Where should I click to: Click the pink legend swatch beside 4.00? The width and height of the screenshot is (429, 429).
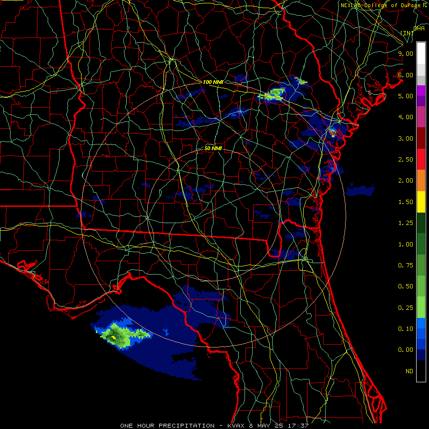coord(421,117)
